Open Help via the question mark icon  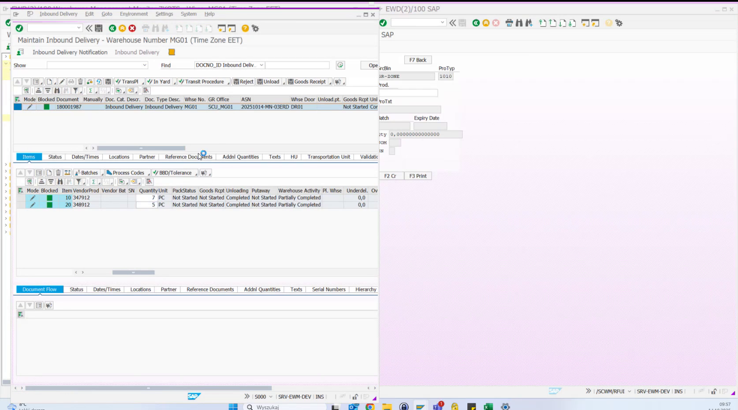[x=245, y=28]
